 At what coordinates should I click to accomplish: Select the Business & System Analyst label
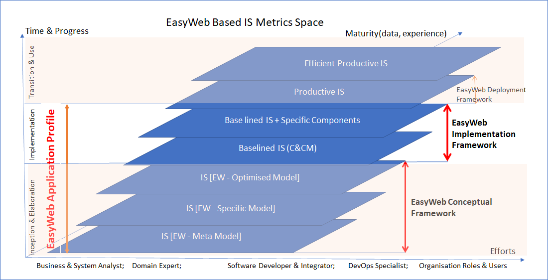(80, 266)
